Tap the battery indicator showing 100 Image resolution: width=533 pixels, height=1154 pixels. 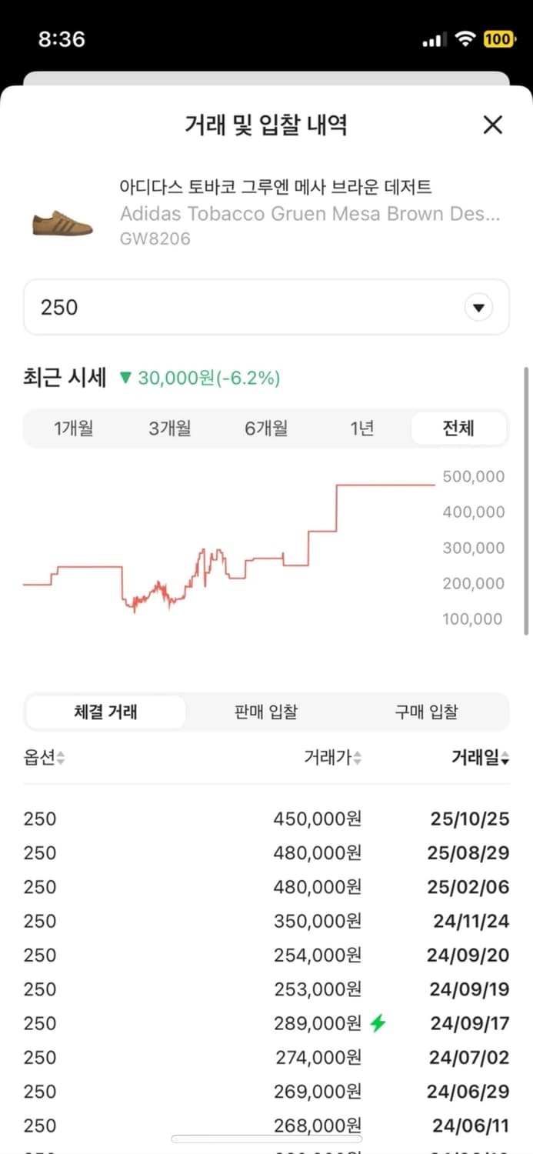499,38
